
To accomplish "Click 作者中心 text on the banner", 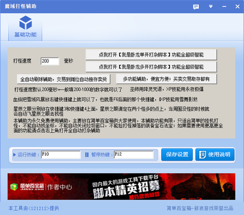I will (59, 187).
